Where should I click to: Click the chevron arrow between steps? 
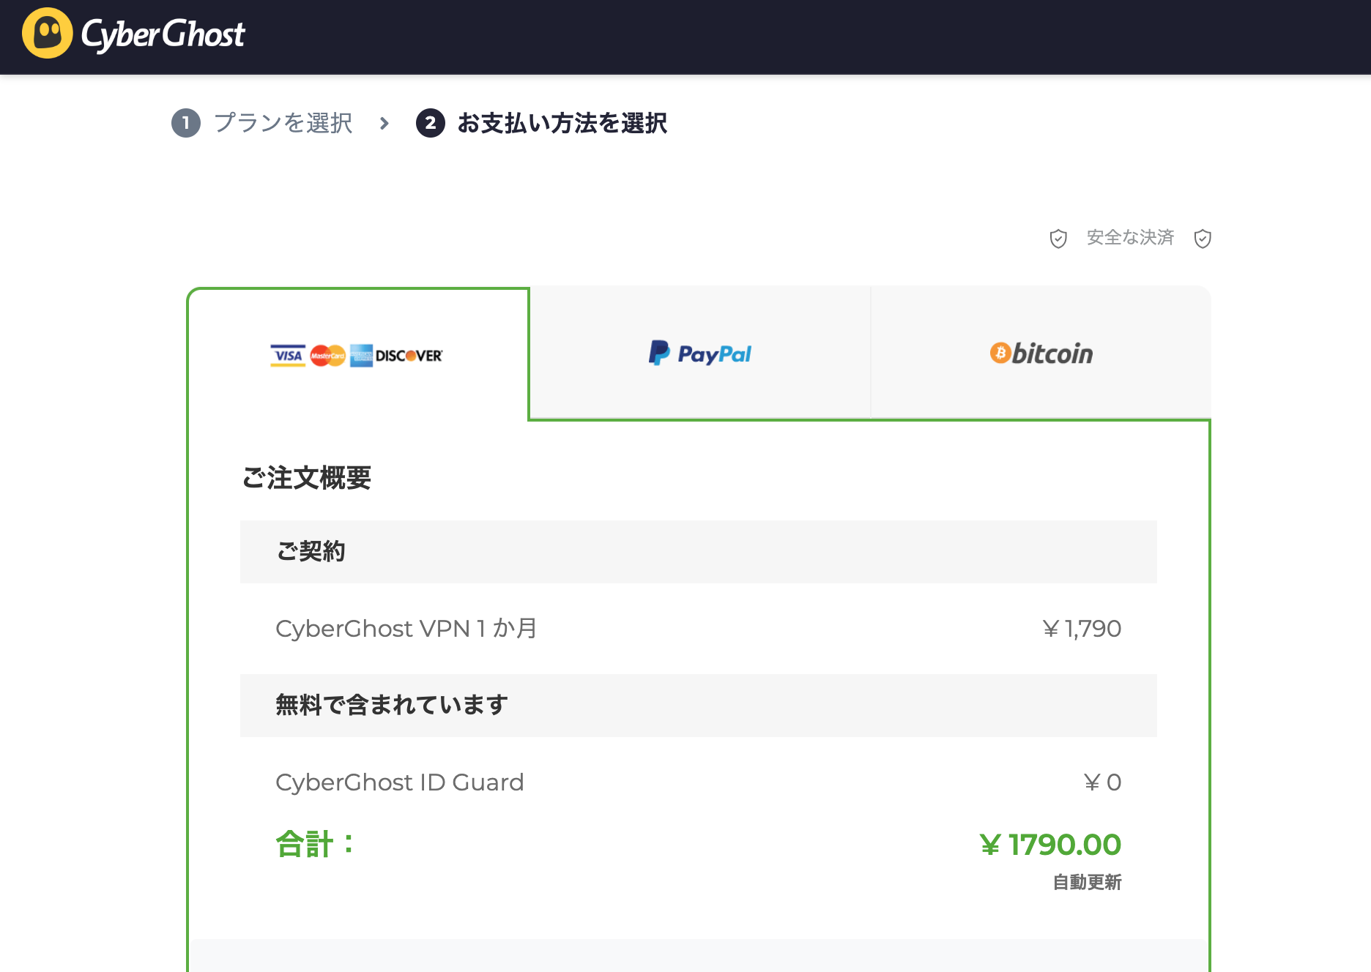[x=384, y=123]
